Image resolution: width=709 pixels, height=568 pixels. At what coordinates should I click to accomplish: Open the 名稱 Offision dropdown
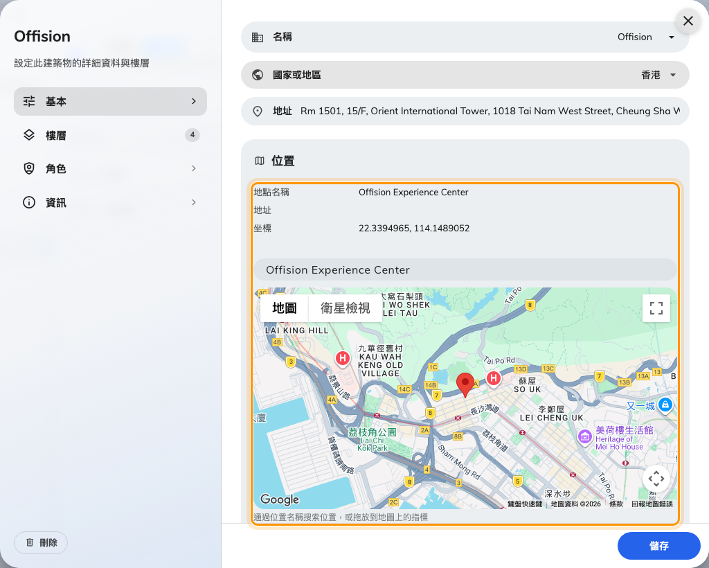click(465, 37)
